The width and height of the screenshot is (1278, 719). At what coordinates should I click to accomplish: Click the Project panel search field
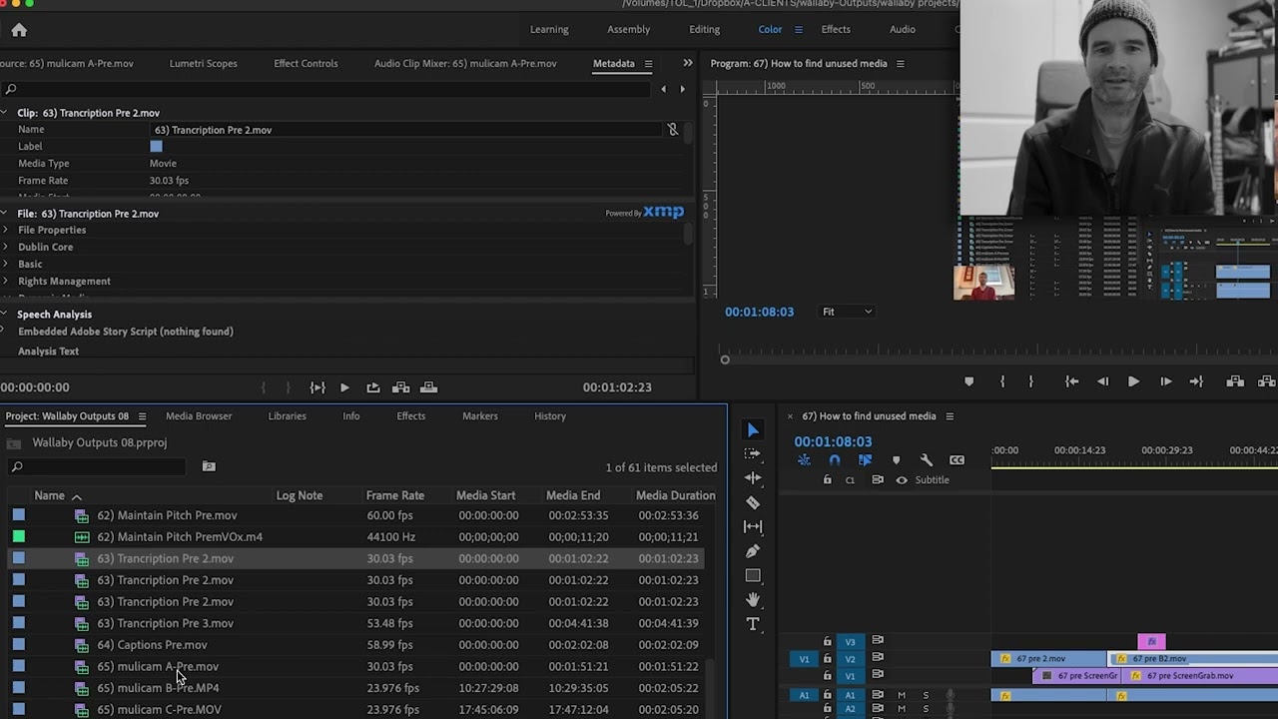click(x=98, y=466)
